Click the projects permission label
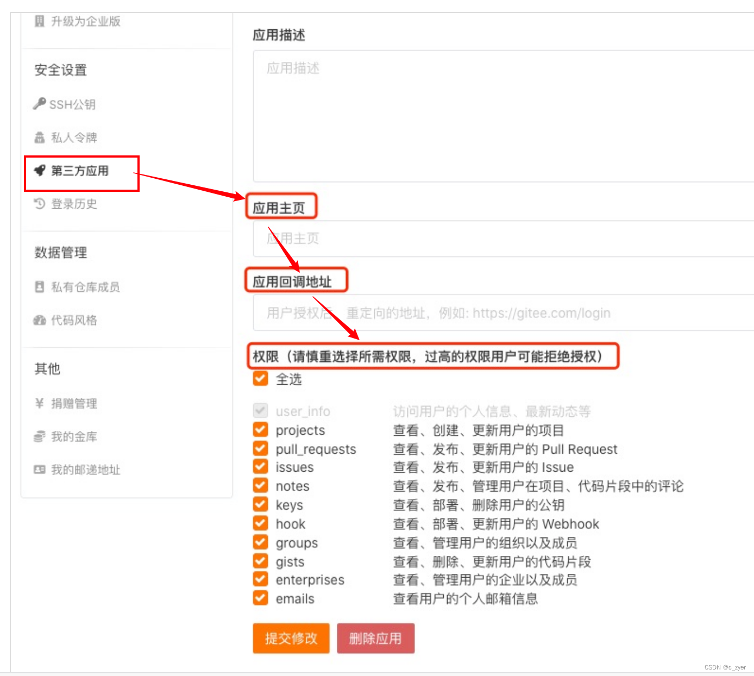This screenshot has width=754, height=676. pyautogui.click(x=300, y=430)
